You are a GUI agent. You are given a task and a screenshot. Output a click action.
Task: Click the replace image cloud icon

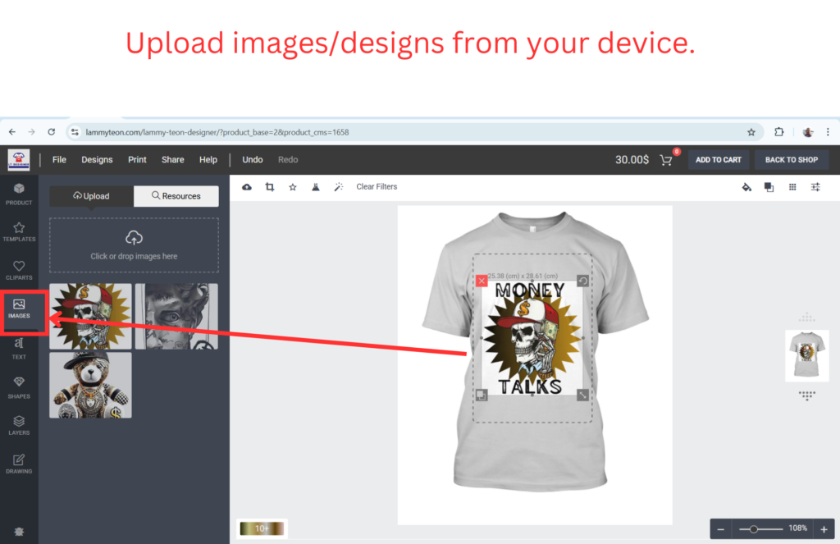click(247, 187)
